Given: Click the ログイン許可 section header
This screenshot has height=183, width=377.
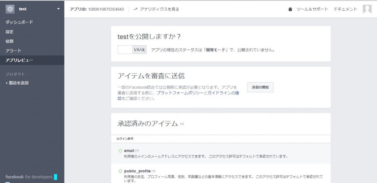Looking at the screenshot, I should [125, 139].
